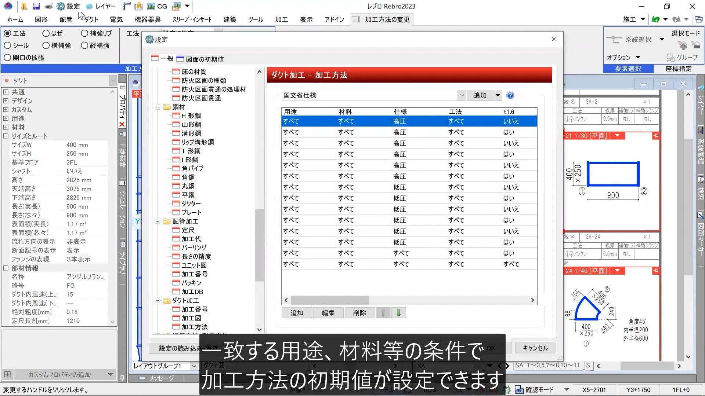Click the 編集 button below the table
The width and height of the screenshot is (705, 396).
[x=328, y=313]
